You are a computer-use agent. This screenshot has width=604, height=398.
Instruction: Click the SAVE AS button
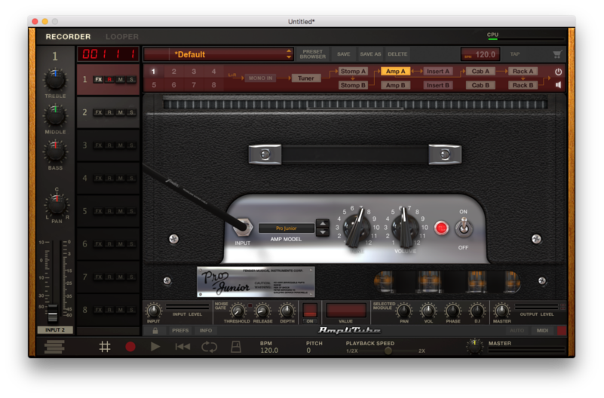(x=370, y=54)
